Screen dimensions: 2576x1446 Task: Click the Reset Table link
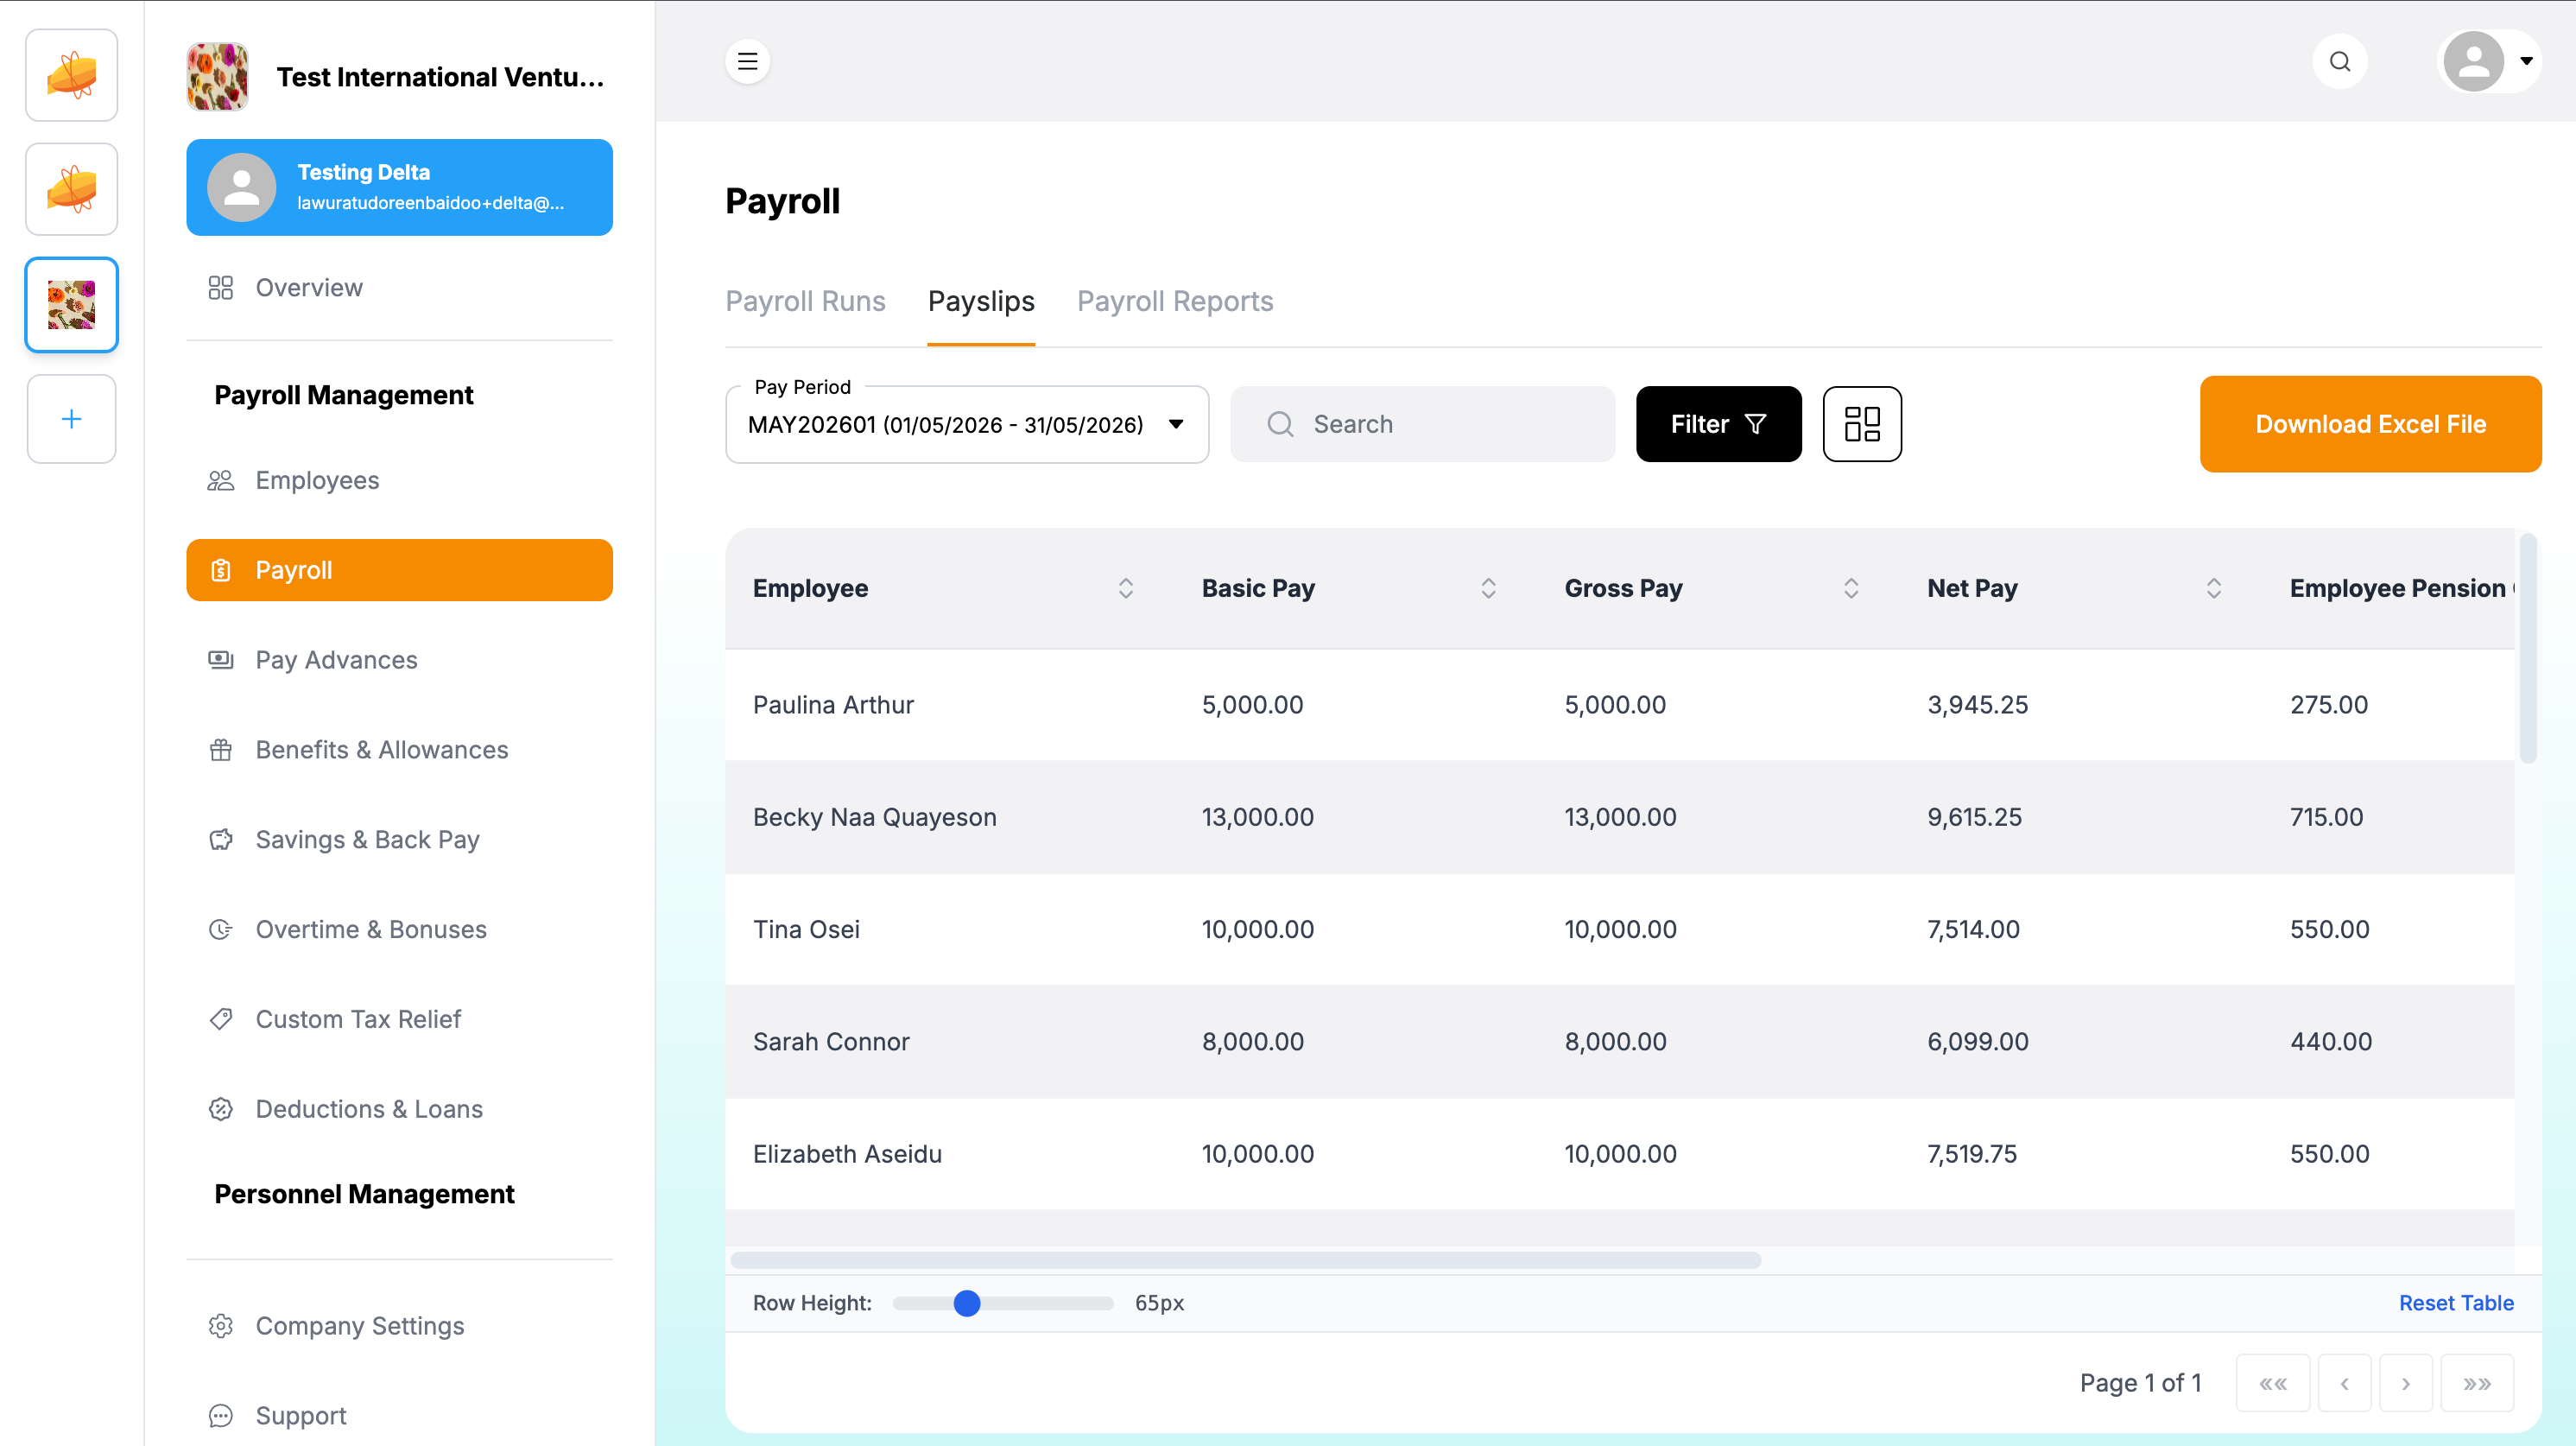point(2456,1303)
